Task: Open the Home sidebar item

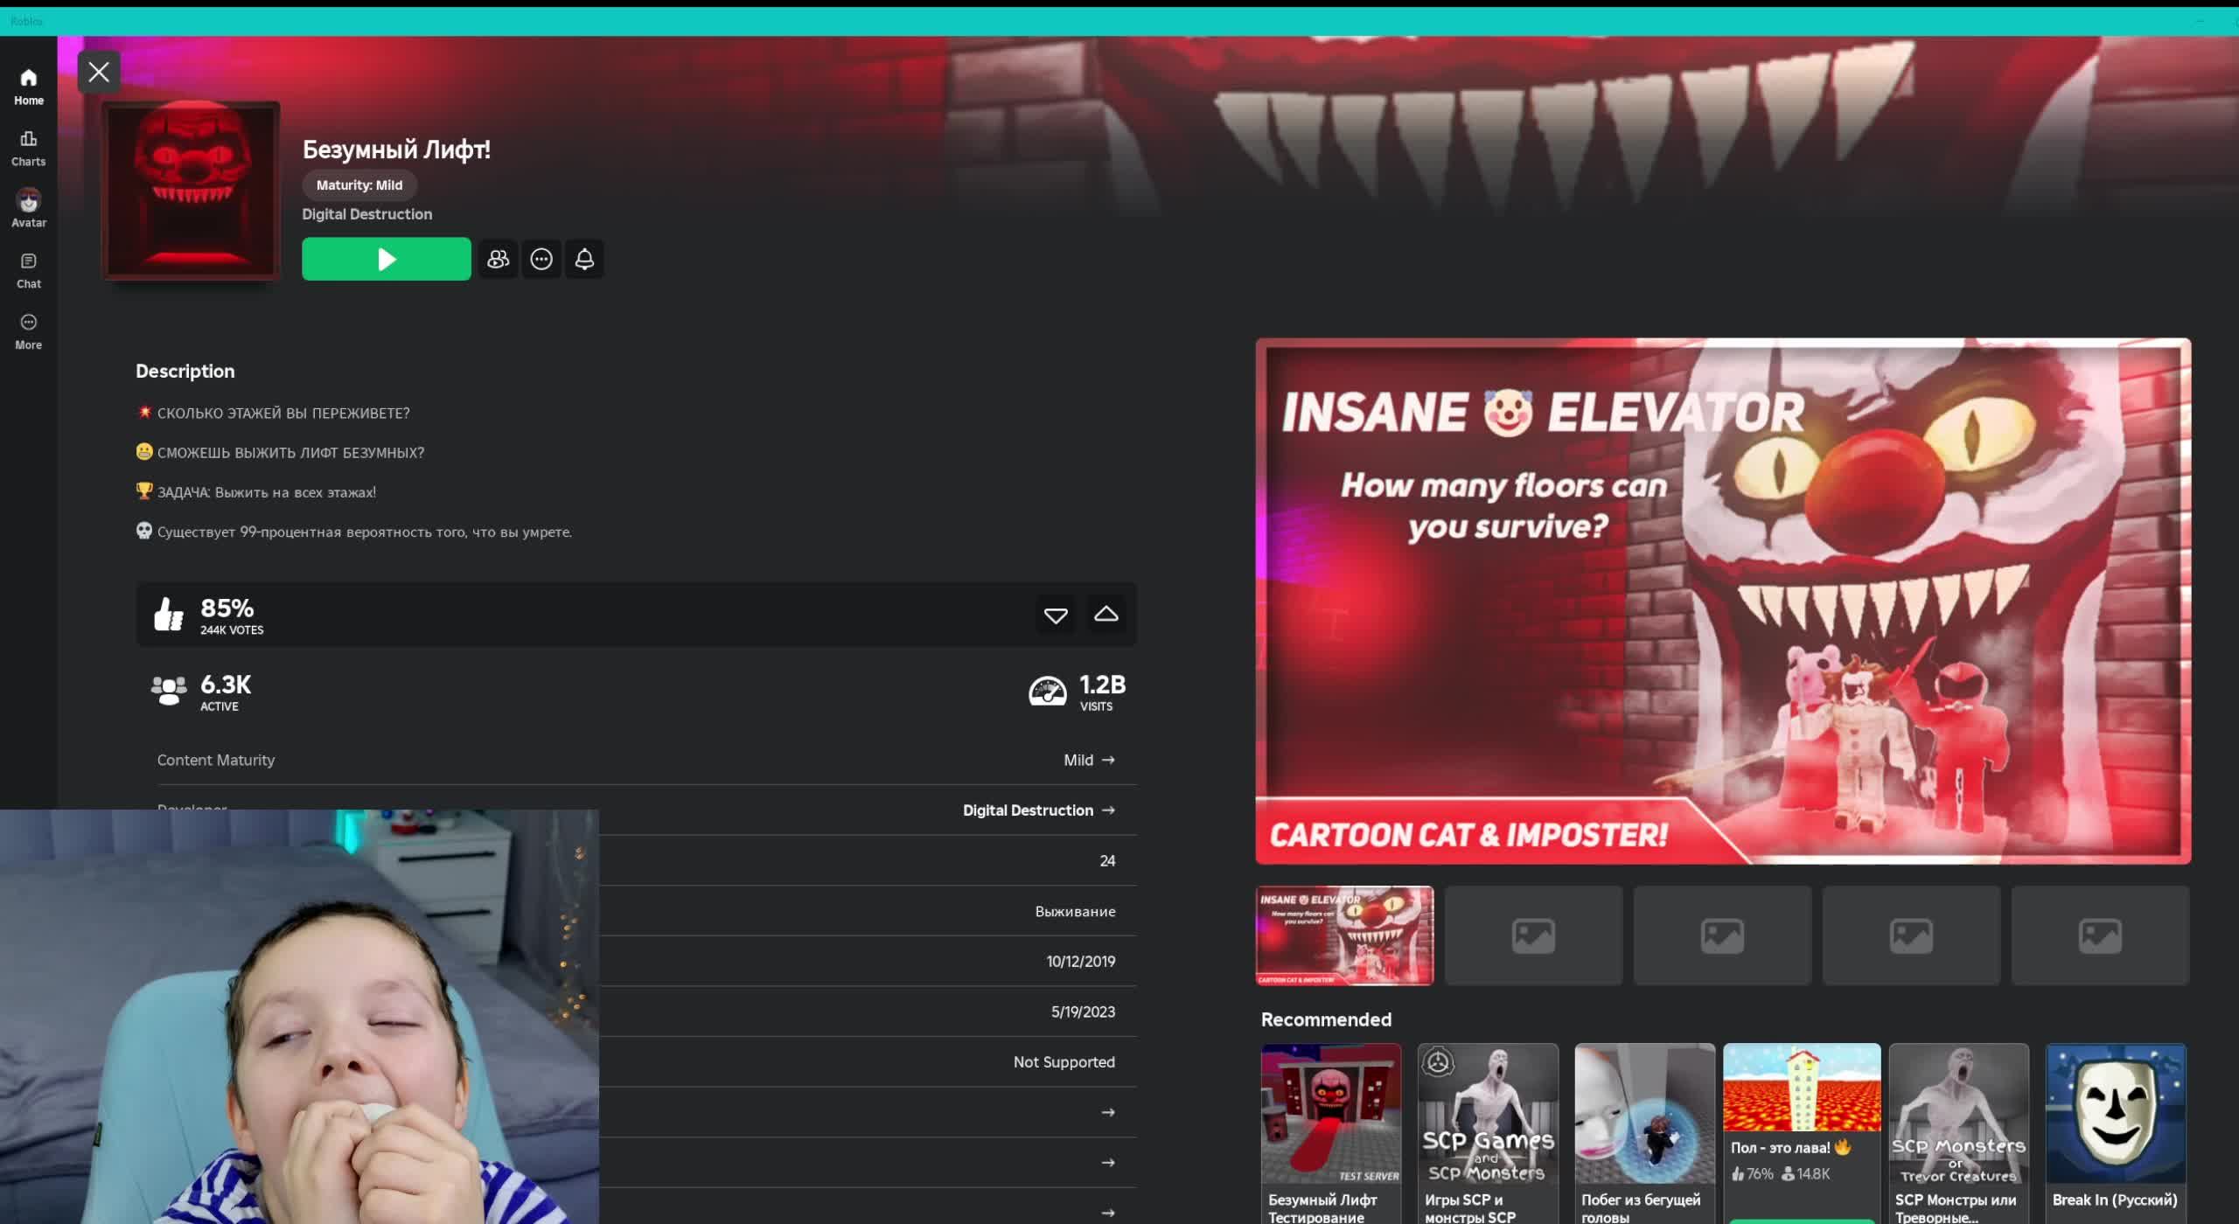Action: (x=28, y=87)
